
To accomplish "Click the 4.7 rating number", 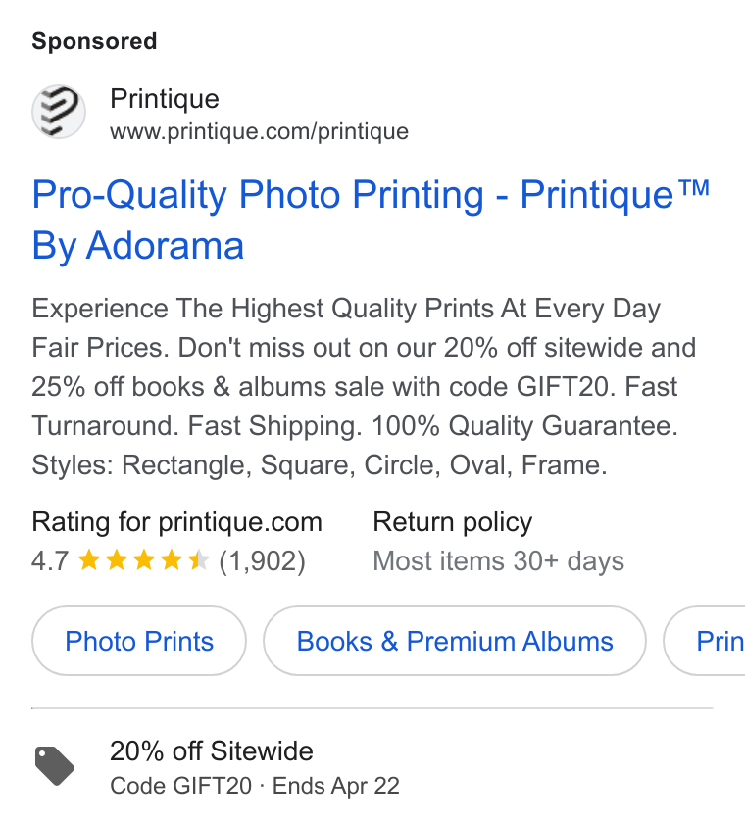I will click(50, 560).
